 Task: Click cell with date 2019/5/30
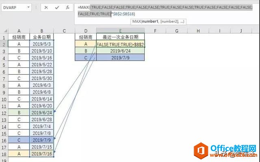(x=41, y=78)
